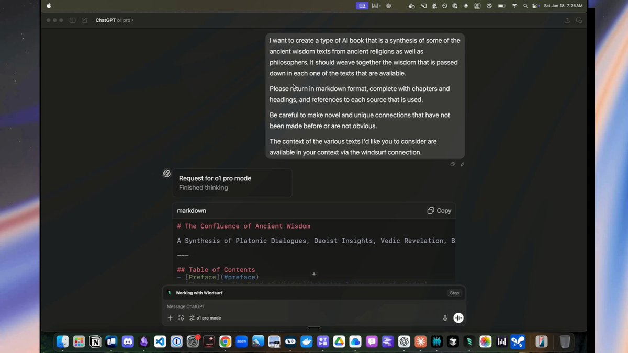
Task: Click the battery icon in menu bar
Action: click(x=501, y=6)
